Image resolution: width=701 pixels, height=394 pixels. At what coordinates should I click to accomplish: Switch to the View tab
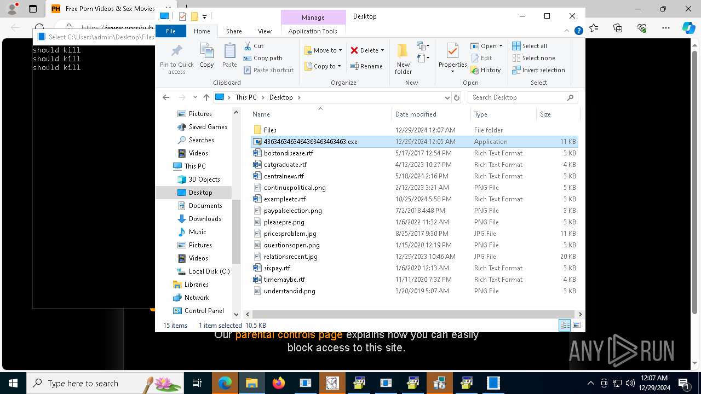click(x=265, y=31)
